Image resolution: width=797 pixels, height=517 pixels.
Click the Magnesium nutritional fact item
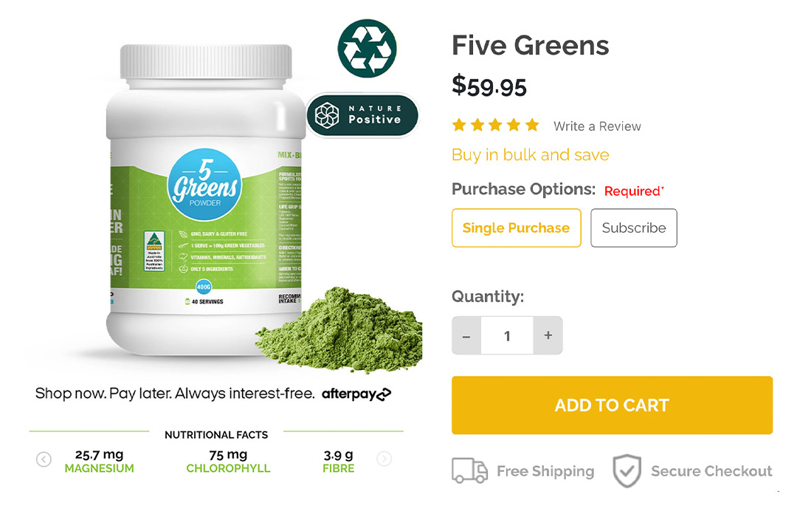[99, 461]
